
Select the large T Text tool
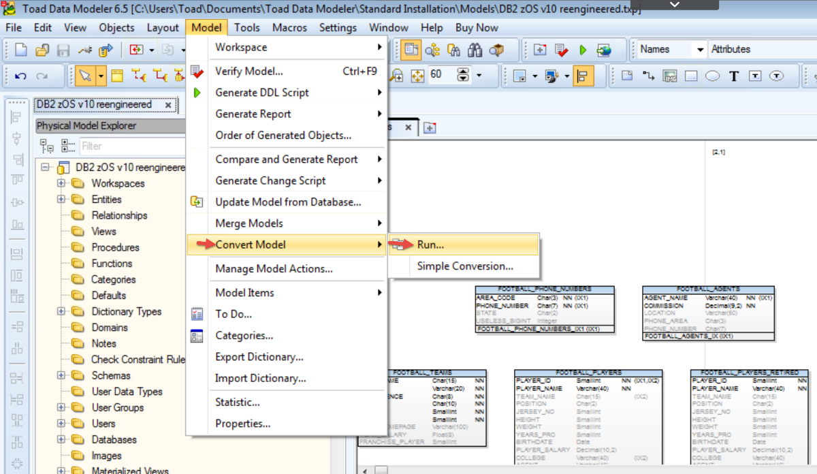point(734,76)
